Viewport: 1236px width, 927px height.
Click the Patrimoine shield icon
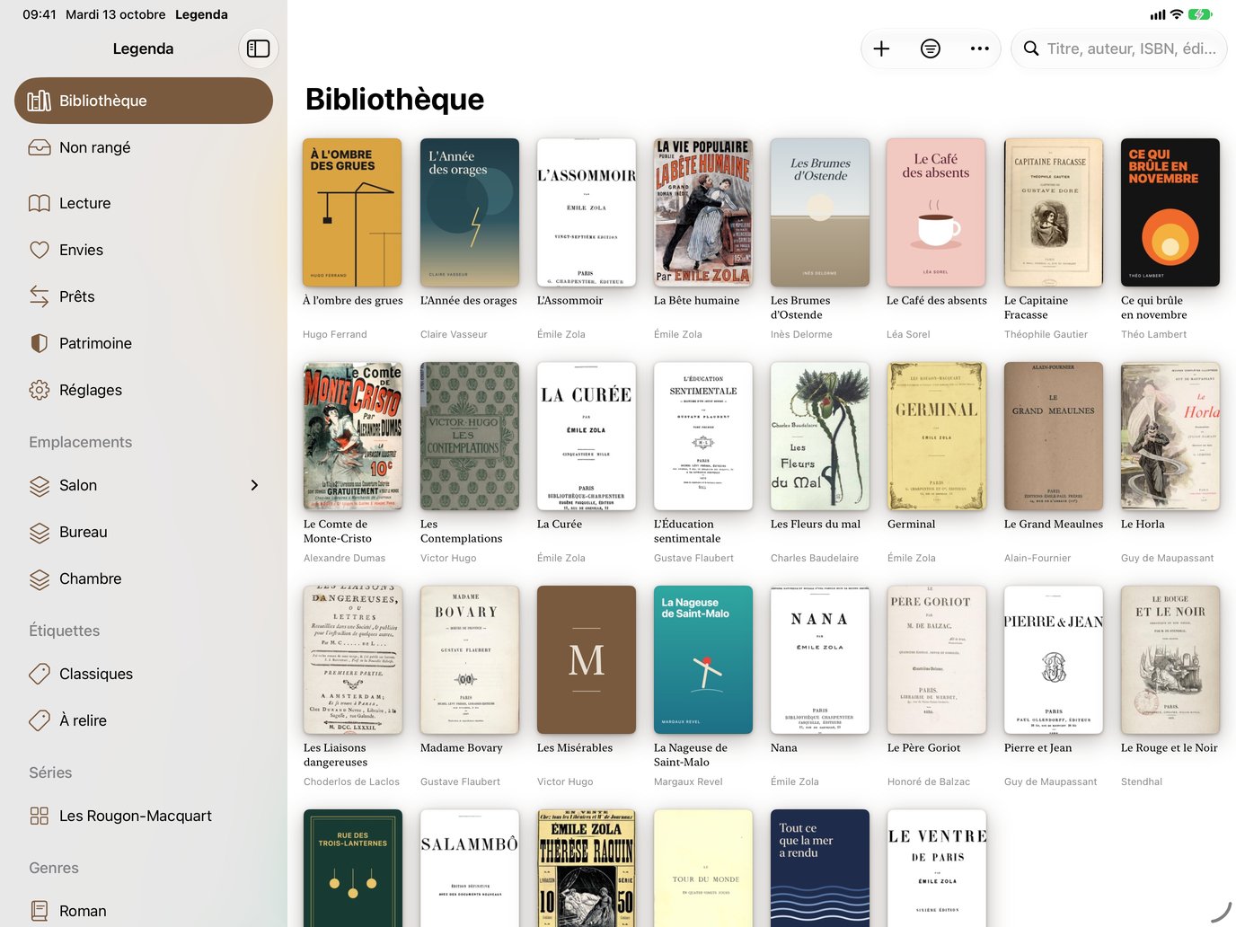tap(40, 343)
